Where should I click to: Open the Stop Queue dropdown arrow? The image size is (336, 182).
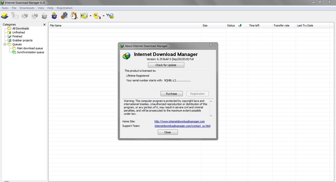pos(103,16)
